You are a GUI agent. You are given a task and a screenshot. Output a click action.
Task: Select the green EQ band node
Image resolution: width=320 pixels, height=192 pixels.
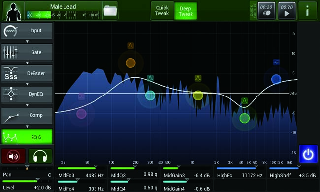(x=245, y=118)
